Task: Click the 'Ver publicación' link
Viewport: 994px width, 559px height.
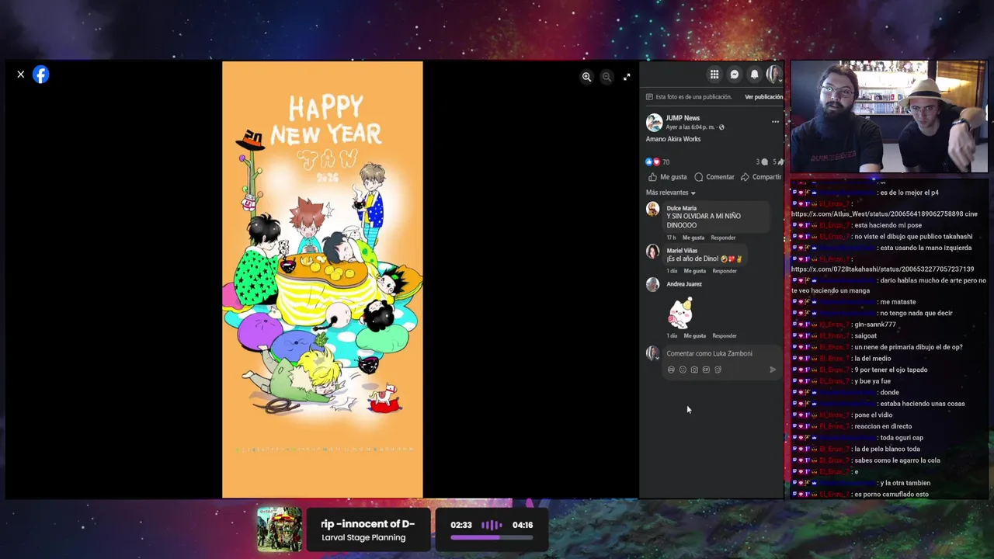Action: (x=763, y=97)
